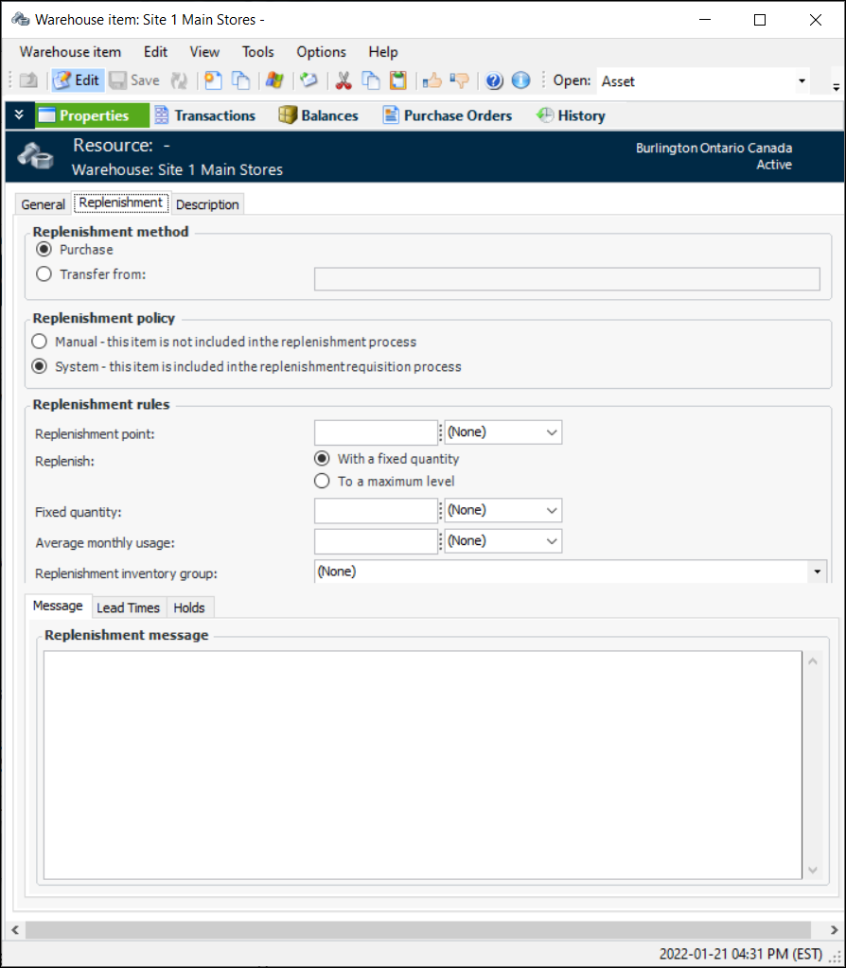The width and height of the screenshot is (846, 968).
Task: Open the Warehouse item menu
Action: pyautogui.click(x=70, y=52)
